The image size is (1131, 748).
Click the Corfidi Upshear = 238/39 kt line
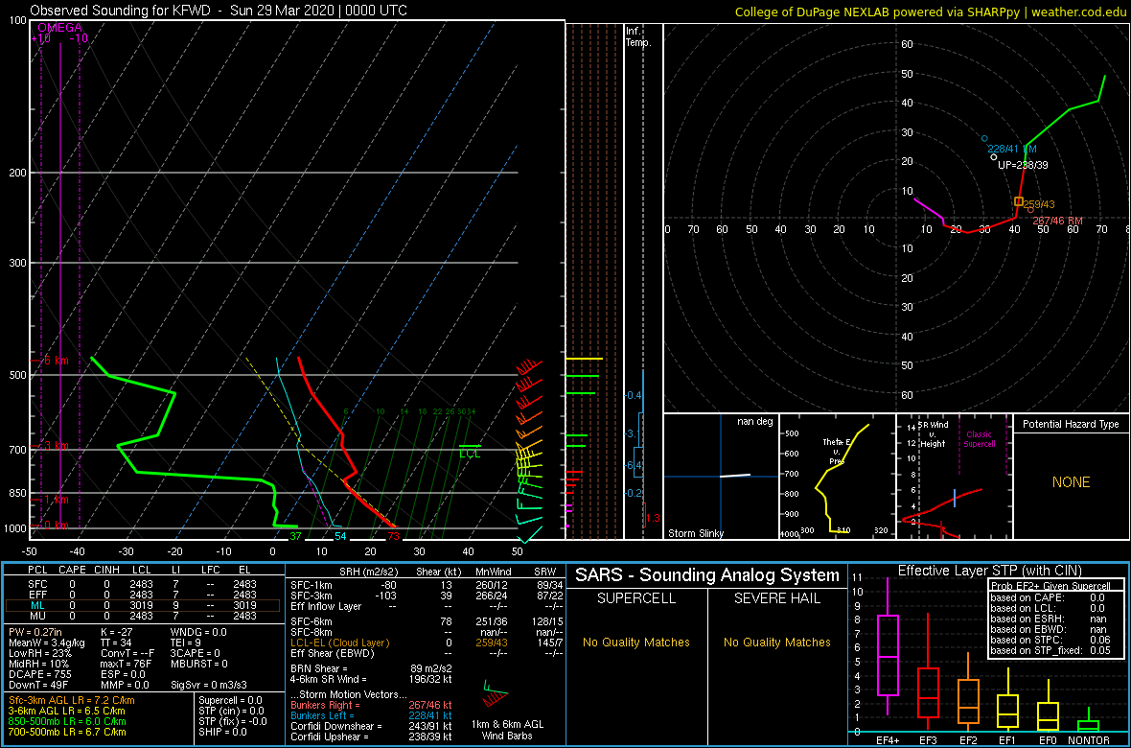click(371, 736)
